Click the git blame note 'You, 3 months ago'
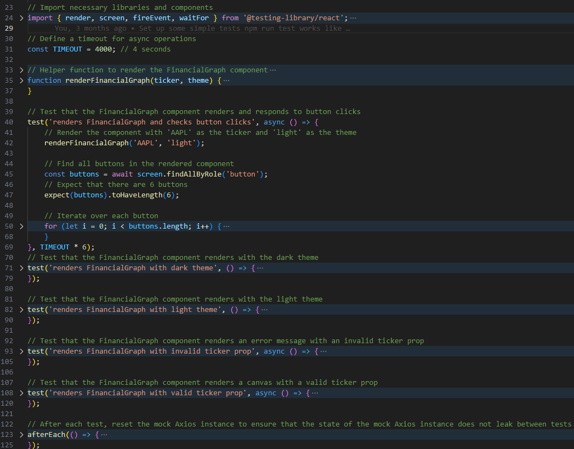The image size is (574, 449). point(90,29)
